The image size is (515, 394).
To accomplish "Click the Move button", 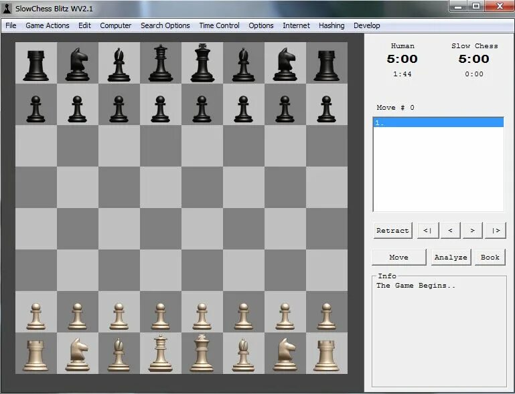I will pyautogui.click(x=398, y=257).
